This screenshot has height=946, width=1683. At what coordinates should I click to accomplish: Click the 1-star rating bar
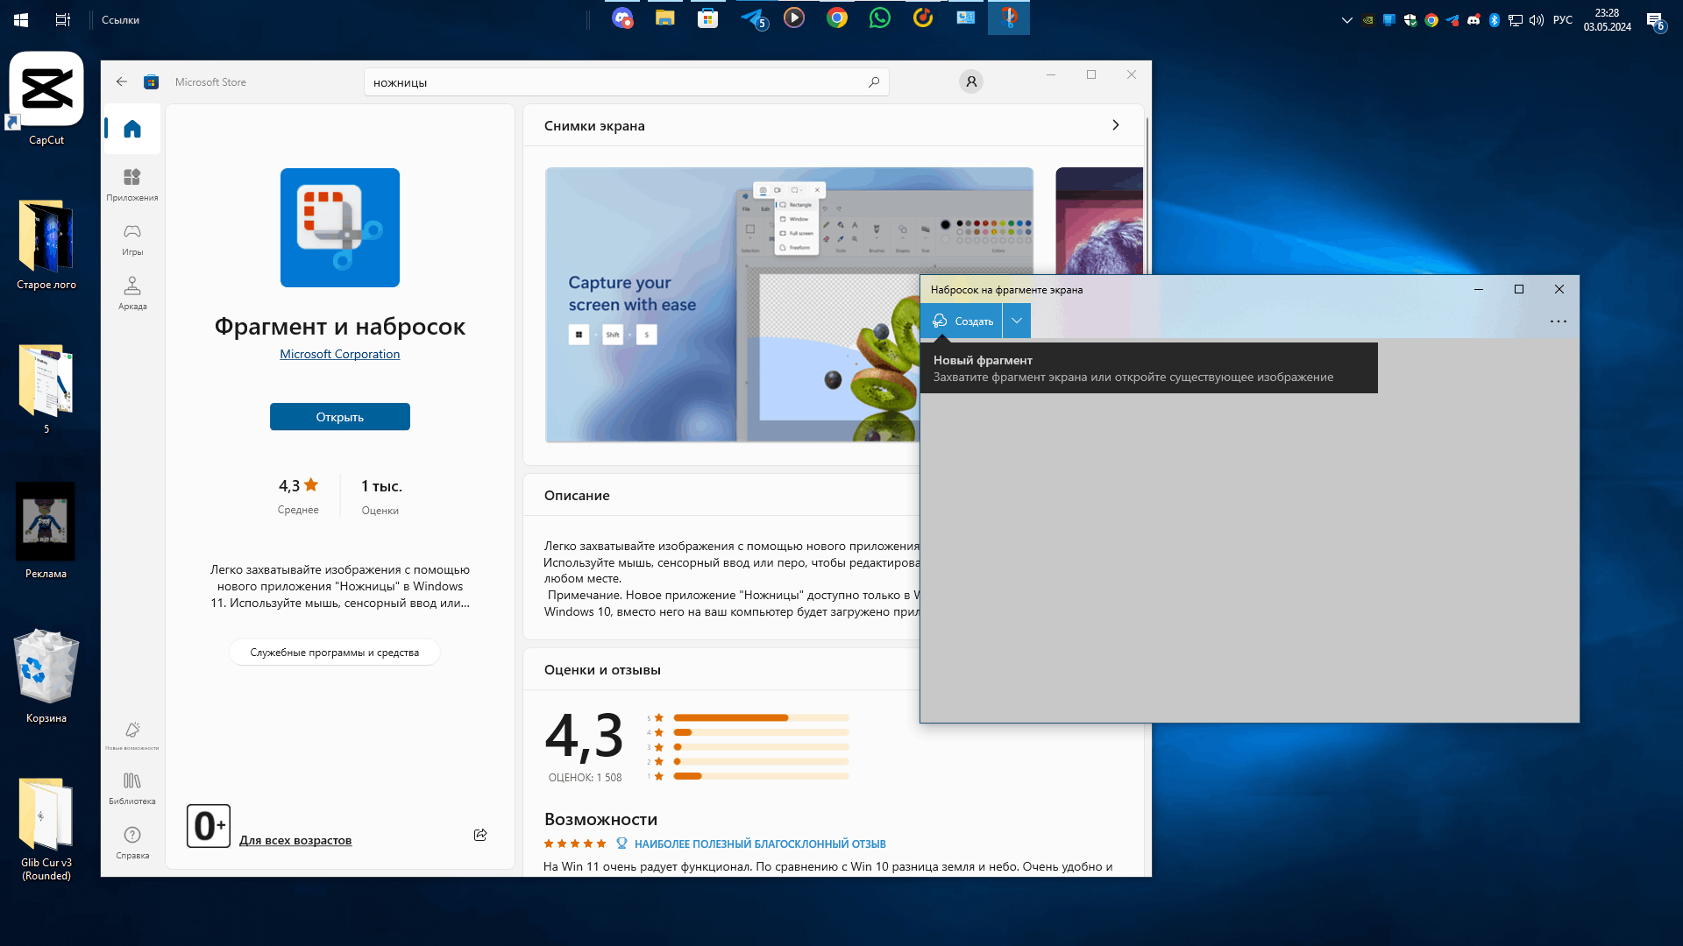pos(761,776)
